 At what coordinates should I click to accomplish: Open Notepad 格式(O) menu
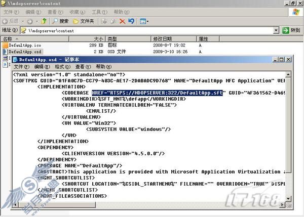tap(62, 67)
